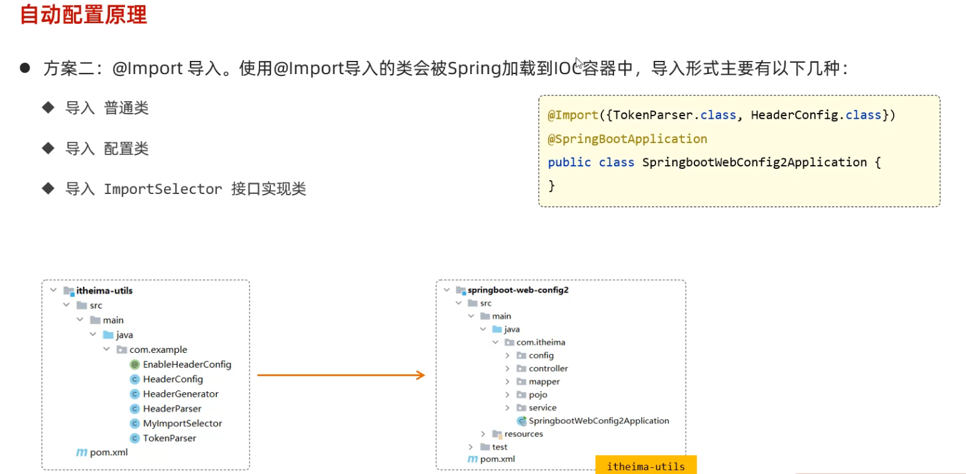
Task: Collapse the itheima-utils module node
Action: point(54,291)
